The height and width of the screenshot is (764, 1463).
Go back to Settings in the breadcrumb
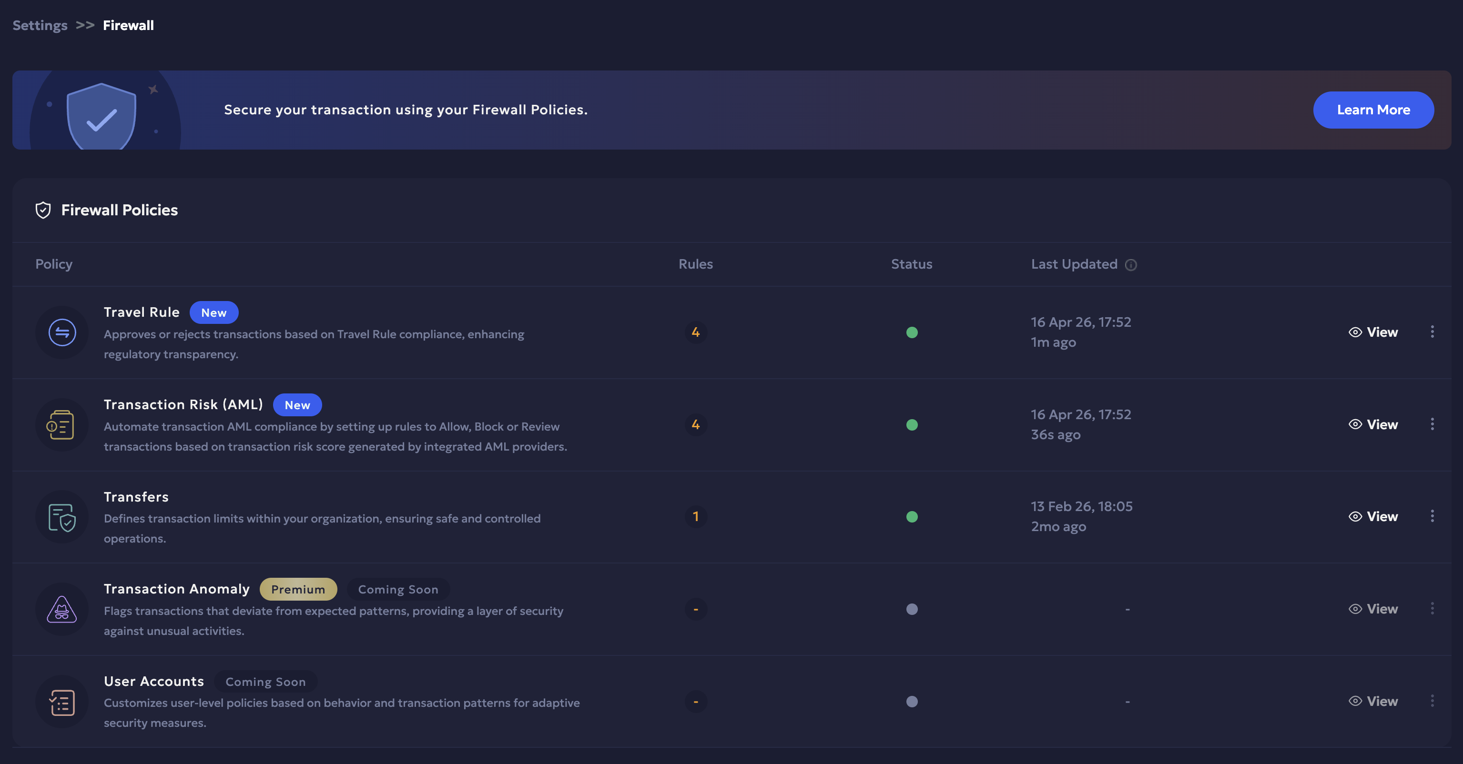(40, 26)
